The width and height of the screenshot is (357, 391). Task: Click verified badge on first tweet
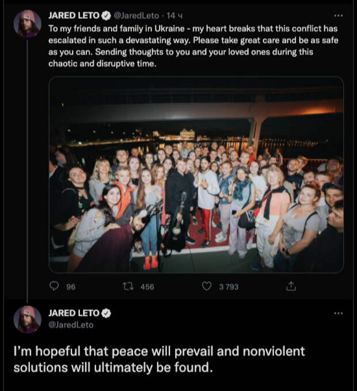(x=106, y=16)
